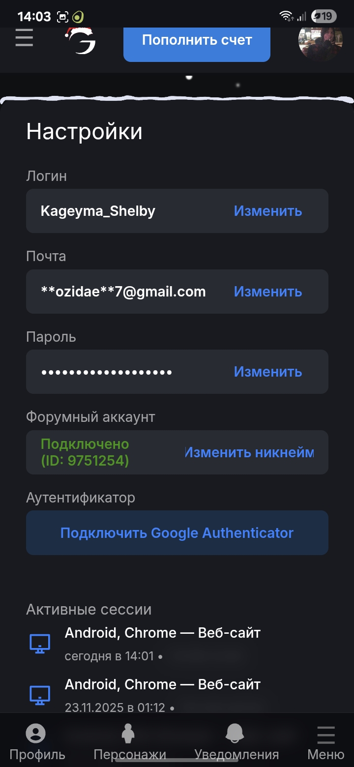Tap the Wi-Fi status icon
The width and height of the screenshot is (354, 767).
tap(286, 16)
